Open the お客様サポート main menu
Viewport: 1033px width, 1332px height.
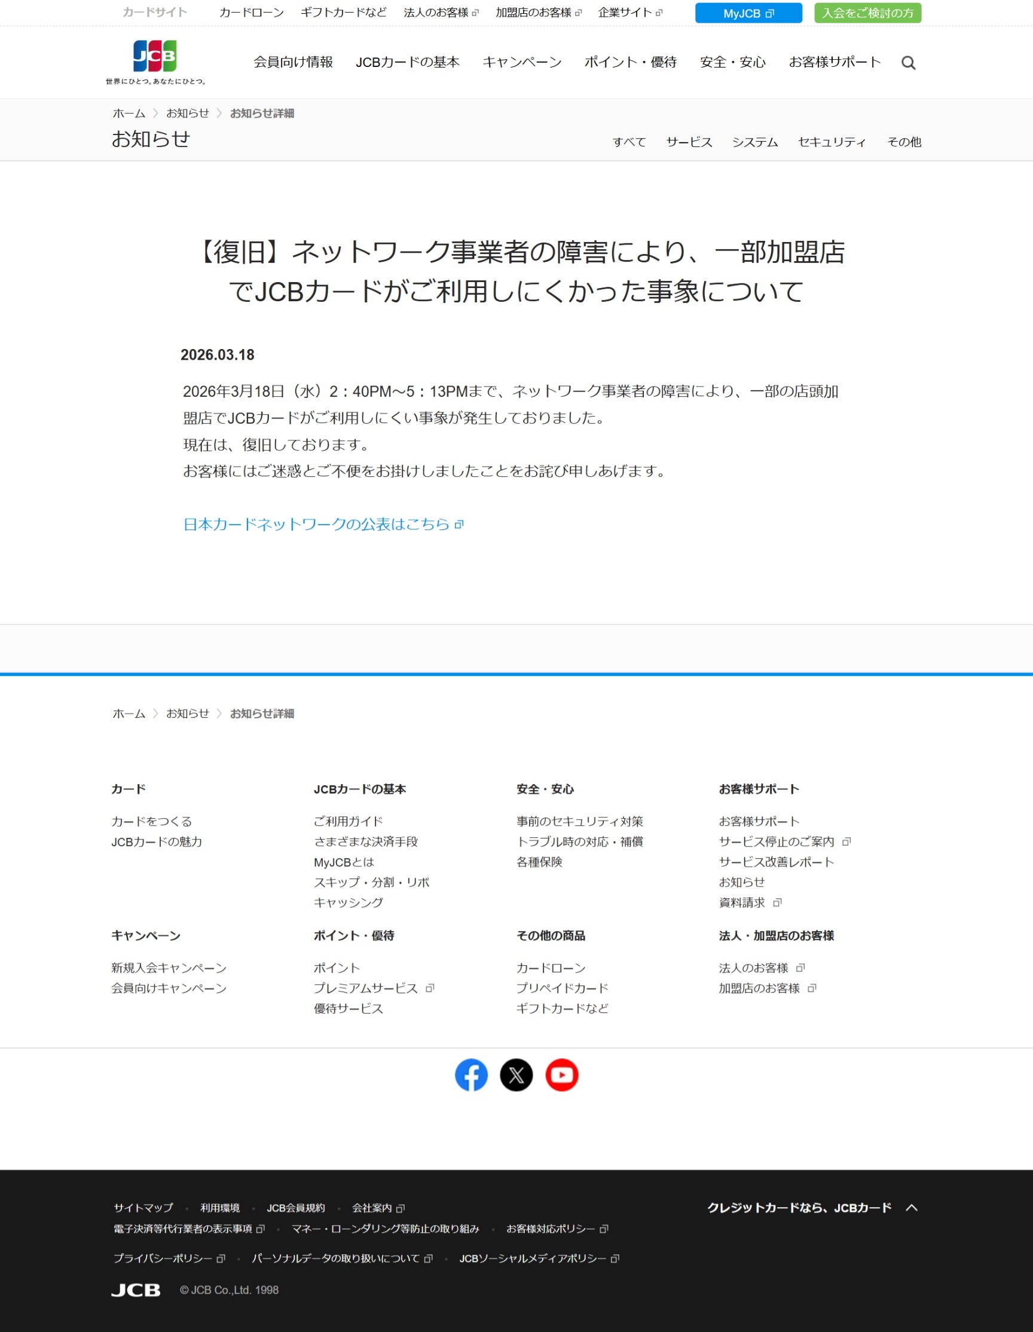tap(834, 62)
